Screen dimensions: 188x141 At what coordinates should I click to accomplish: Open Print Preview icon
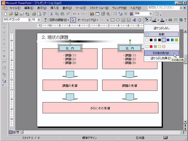[39, 14]
